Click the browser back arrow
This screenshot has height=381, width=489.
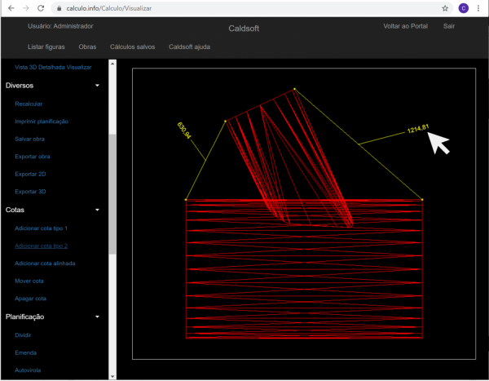pos(10,8)
